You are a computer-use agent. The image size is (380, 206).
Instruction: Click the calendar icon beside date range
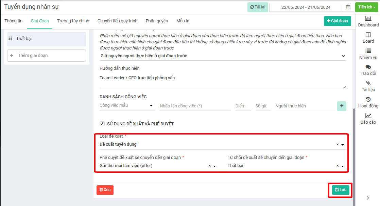click(348, 7)
